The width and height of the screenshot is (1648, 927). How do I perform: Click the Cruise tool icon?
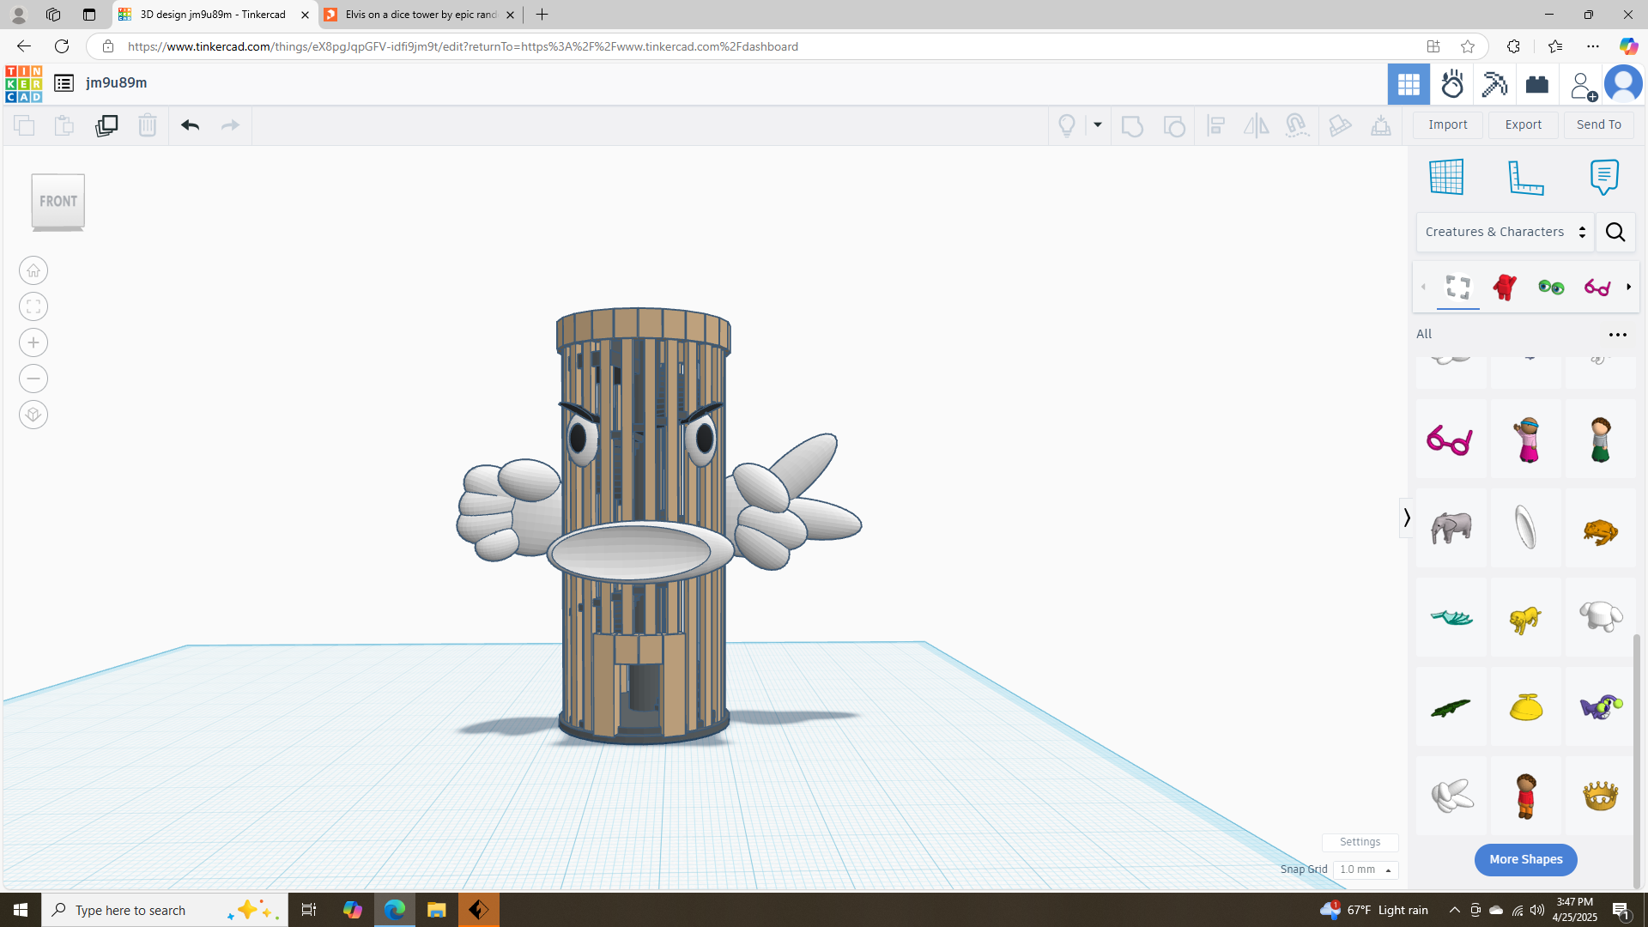[x=1297, y=125]
